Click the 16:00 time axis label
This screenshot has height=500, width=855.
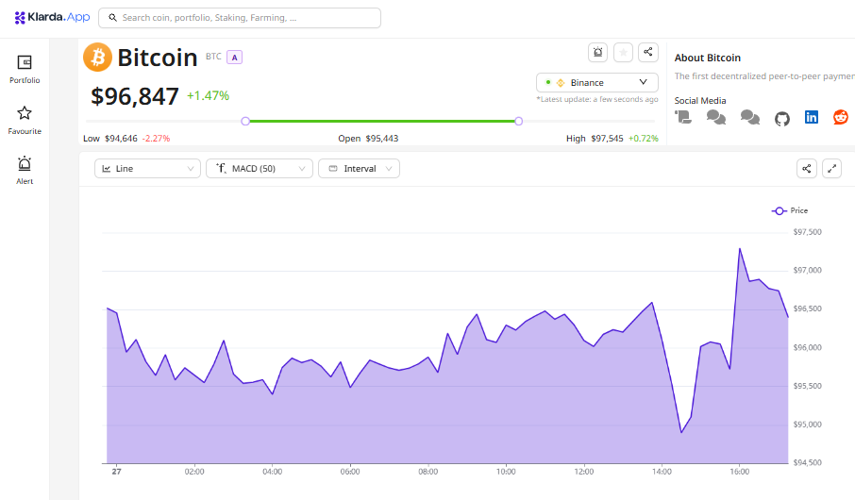click(740, 472)
